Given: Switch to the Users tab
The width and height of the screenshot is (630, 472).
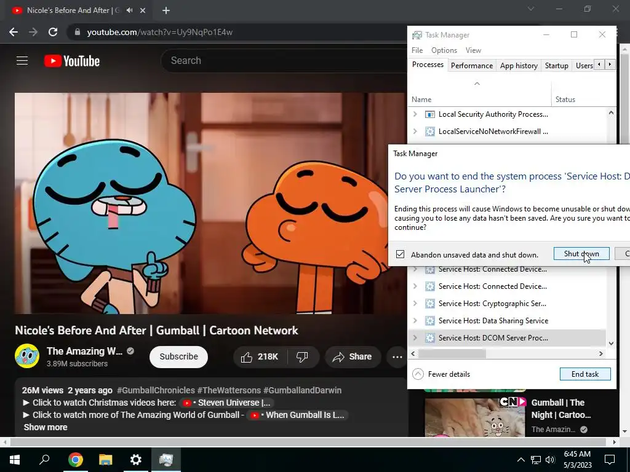Looking at the screenshot, I should (x=584, y=65).
